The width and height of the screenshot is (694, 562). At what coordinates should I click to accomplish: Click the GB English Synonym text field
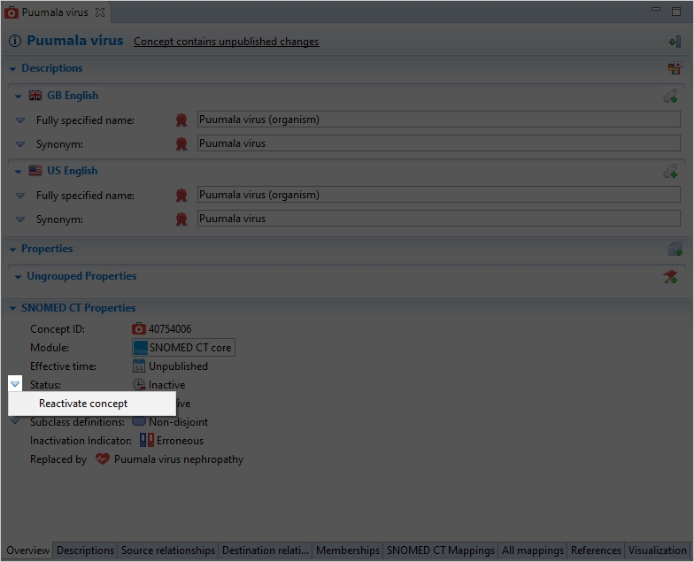pos(438,143)
